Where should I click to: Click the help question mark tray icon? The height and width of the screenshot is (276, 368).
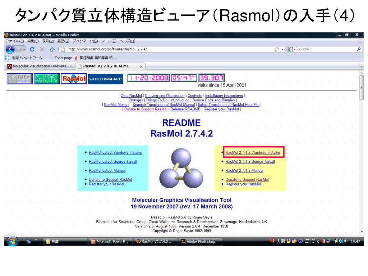pyautogui.click(x=300, y=241)
